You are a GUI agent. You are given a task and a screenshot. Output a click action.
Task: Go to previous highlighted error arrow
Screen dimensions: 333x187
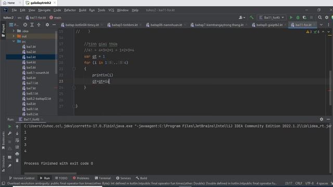[x=323, y=32]
